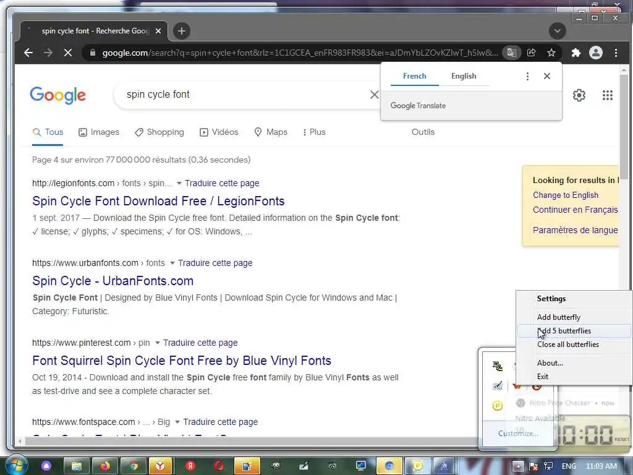Open Spin Cycle Font Download Free LegionFonts
This screenshot has width=633, height=475.
pos(158,201)
